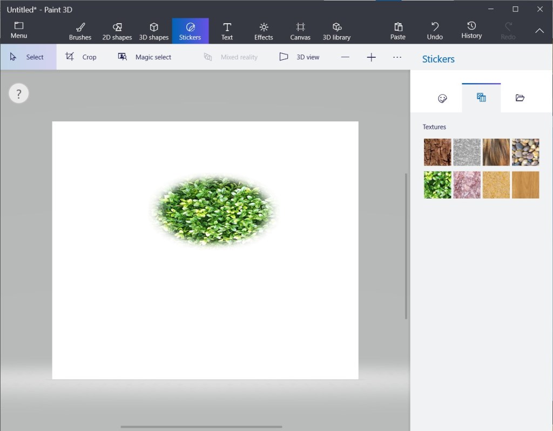Activate the Select tool
553x431 pixels.
(28, 57)
